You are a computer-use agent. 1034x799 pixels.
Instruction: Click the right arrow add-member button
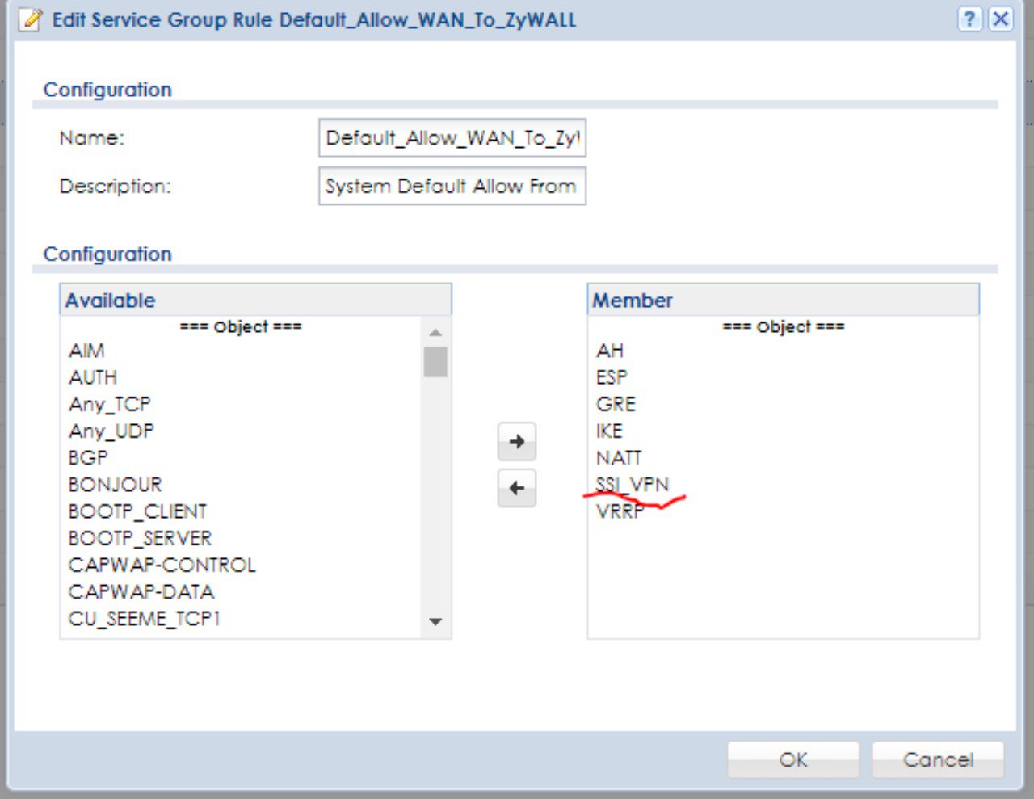point(517,442)
